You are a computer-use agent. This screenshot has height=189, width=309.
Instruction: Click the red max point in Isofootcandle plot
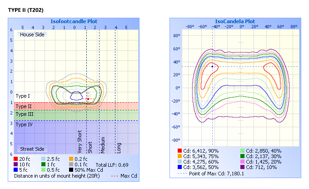[88, 99]
